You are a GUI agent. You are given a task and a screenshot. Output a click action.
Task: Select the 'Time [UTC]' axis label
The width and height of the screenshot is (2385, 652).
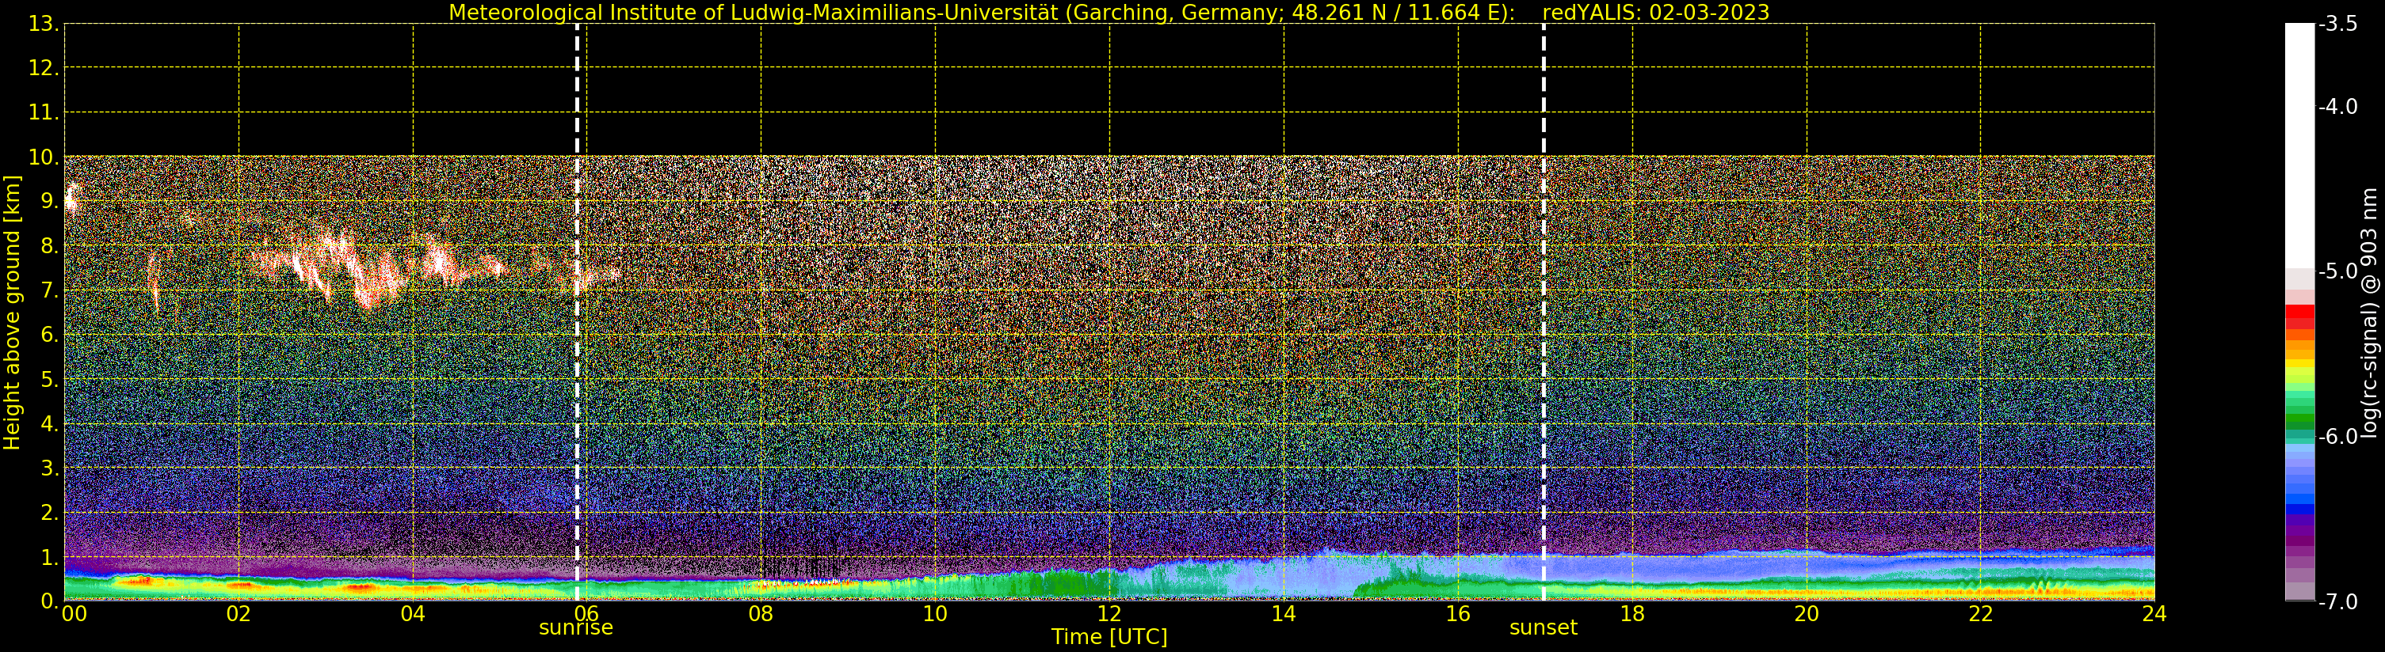pos(1109,637)
